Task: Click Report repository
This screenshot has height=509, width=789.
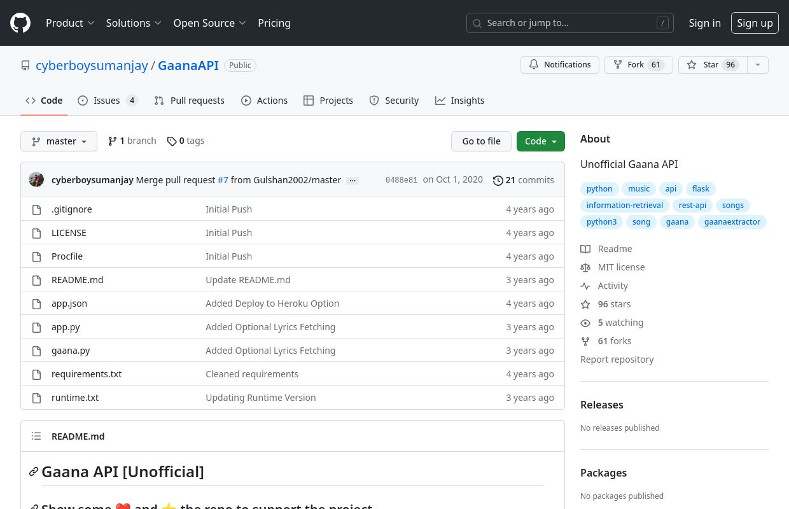Action: pos(617,359)
